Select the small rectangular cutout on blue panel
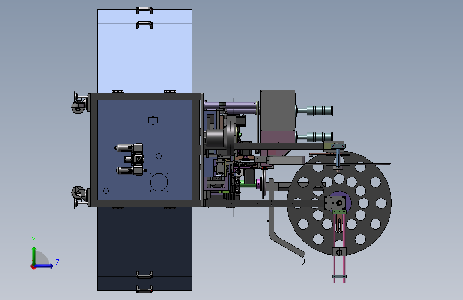463x300 pixels. coord(153,120)
